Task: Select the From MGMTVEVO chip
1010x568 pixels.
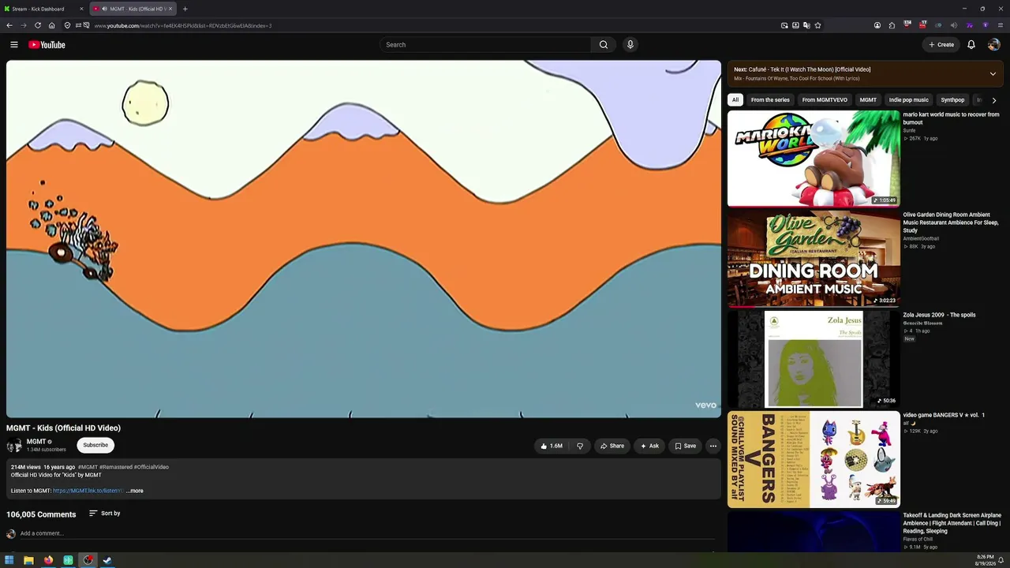Action: pos(825,100)
